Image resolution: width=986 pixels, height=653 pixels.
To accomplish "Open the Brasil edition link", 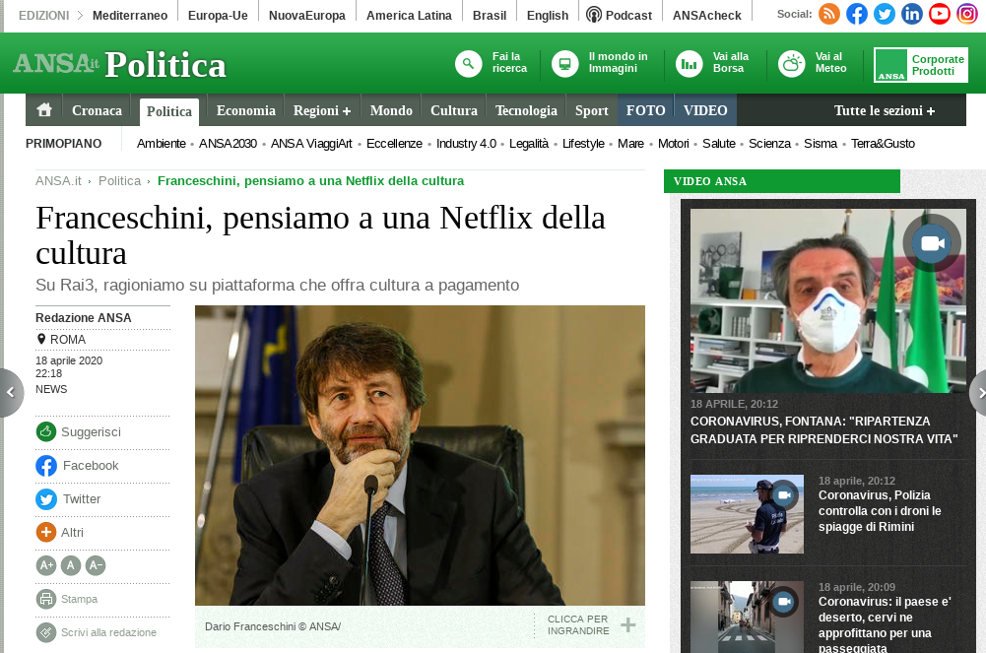I will point(490,15).
